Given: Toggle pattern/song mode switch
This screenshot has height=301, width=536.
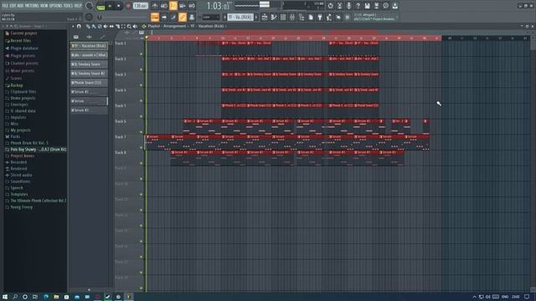Looking at the screenshot, I should [100, 6].
